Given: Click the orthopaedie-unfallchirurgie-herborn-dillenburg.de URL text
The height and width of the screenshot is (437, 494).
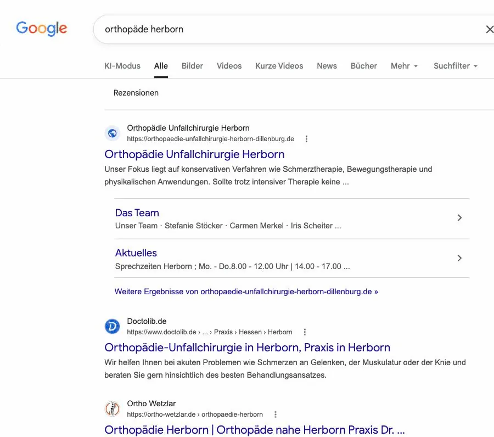Looking at the screenshot, I should point(210,139).
